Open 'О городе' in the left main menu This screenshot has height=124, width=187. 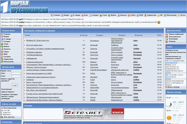tap(7, 39)
